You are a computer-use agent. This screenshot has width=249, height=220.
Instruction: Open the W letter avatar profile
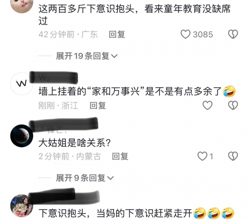pyautogui.click(x=22, y=84)
